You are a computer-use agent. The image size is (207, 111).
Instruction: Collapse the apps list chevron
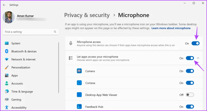coord(198,58)
